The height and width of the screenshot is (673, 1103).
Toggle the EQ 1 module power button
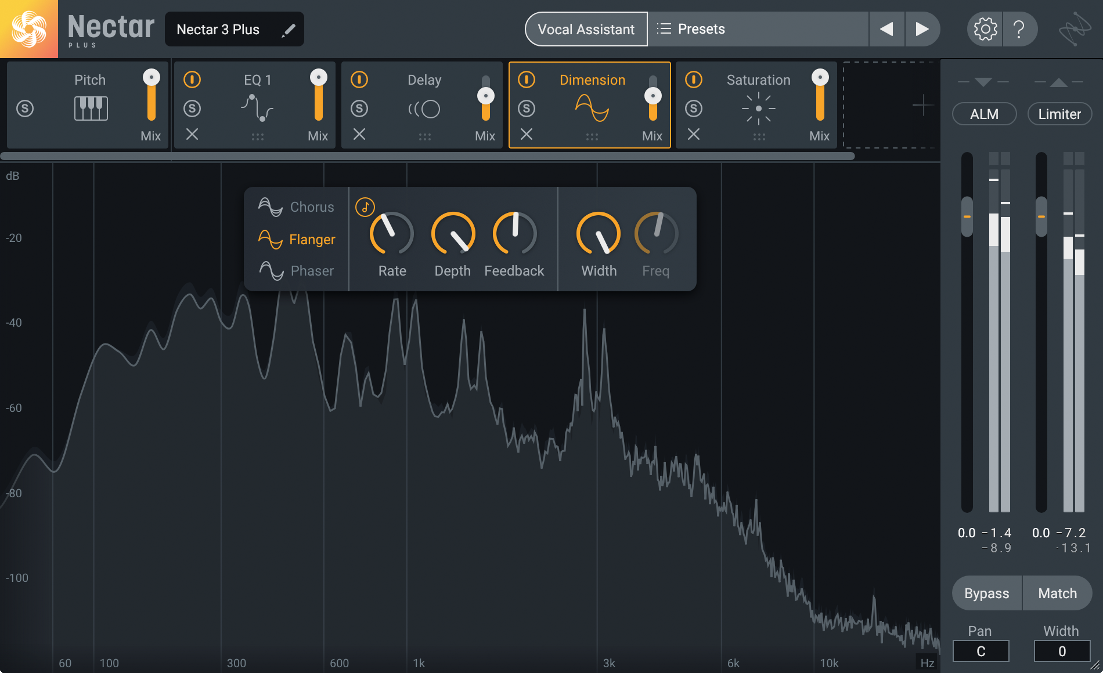click(192, 79)
